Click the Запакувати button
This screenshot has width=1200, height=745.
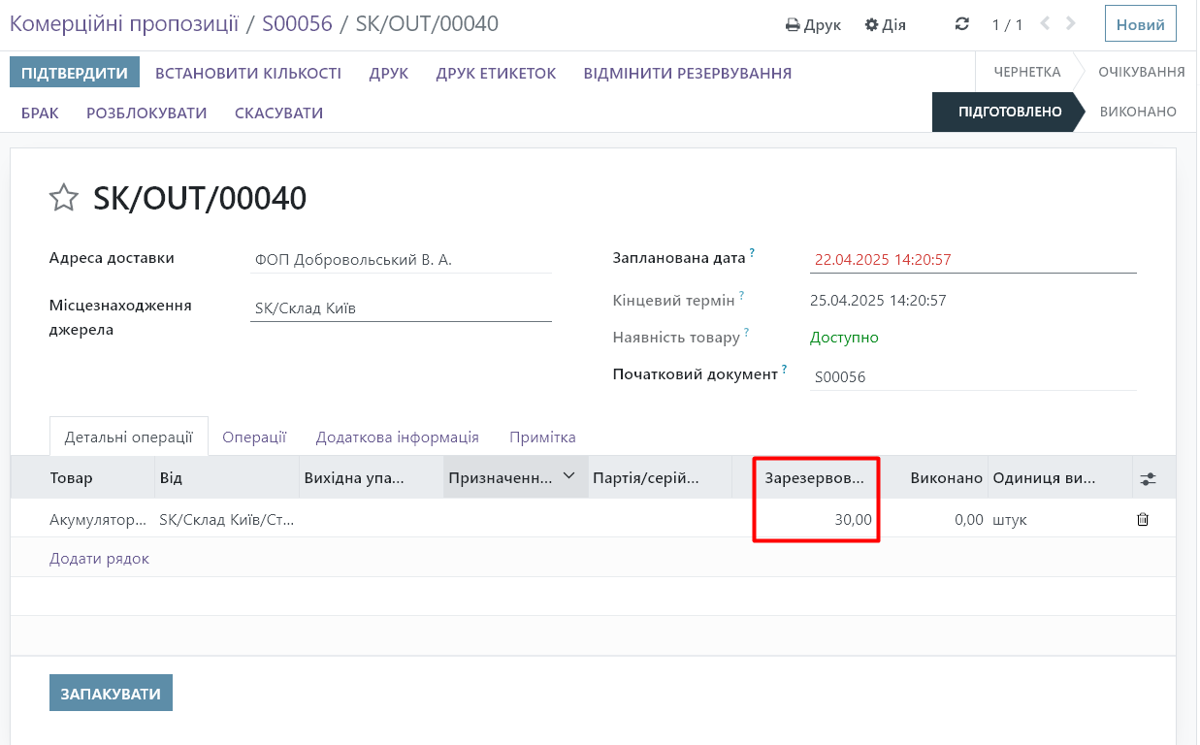coord(111,694)
